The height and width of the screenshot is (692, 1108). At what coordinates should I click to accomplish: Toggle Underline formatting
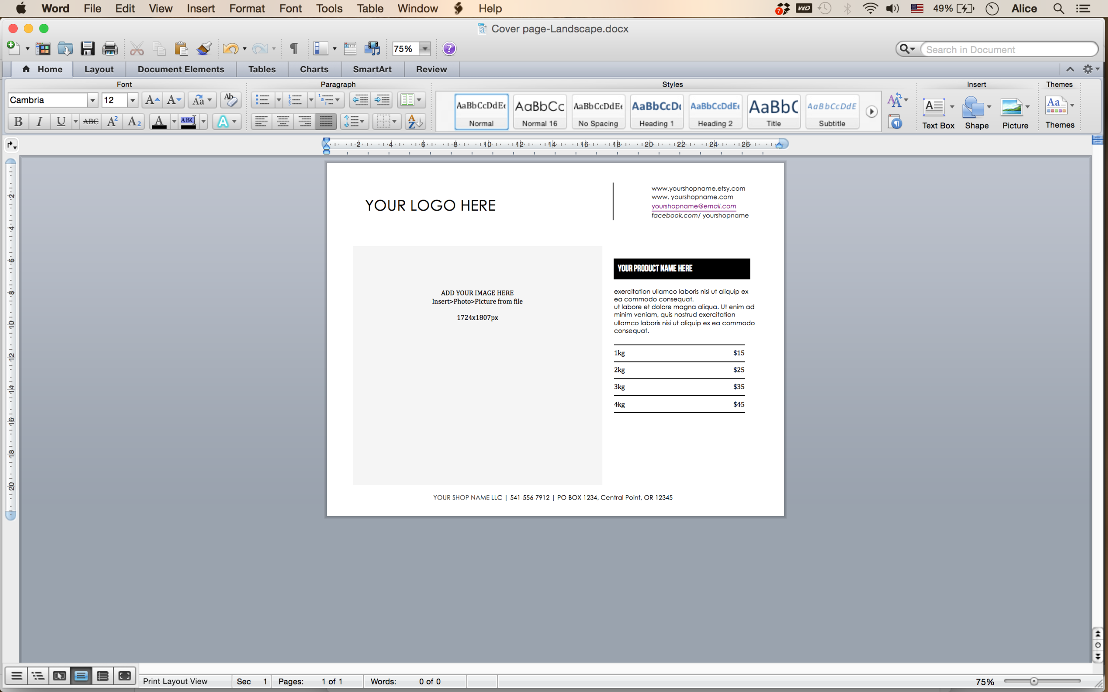pyautogui.click(x=61, y=122)
